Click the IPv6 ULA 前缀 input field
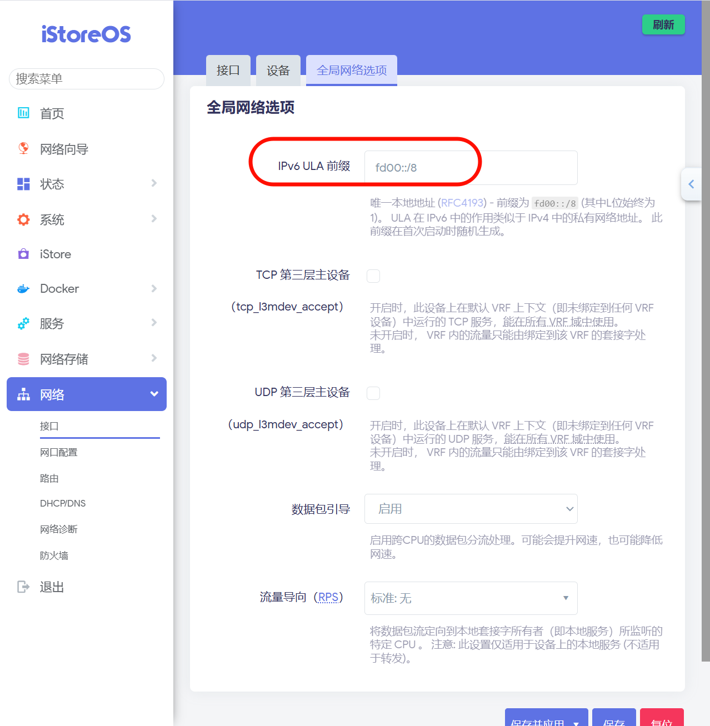 (x=471, y=167)
